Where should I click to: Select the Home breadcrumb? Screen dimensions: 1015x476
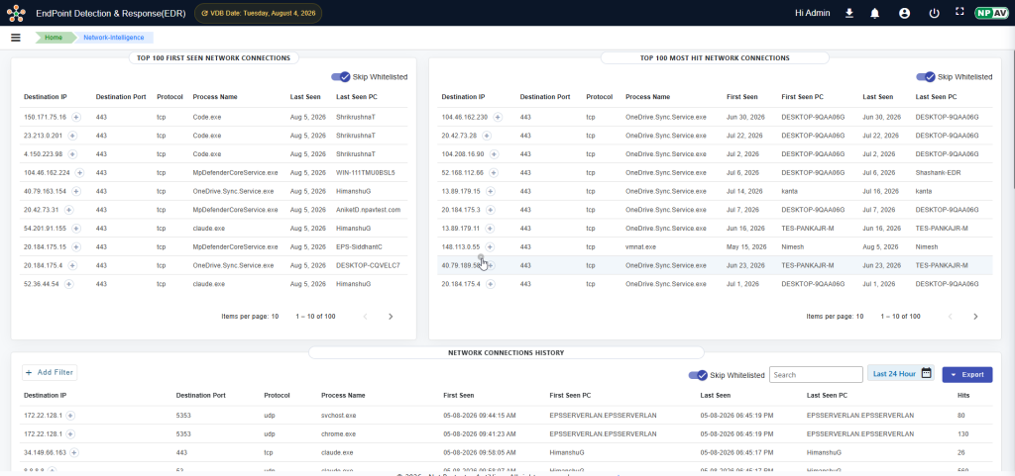(x=54, y=38)
